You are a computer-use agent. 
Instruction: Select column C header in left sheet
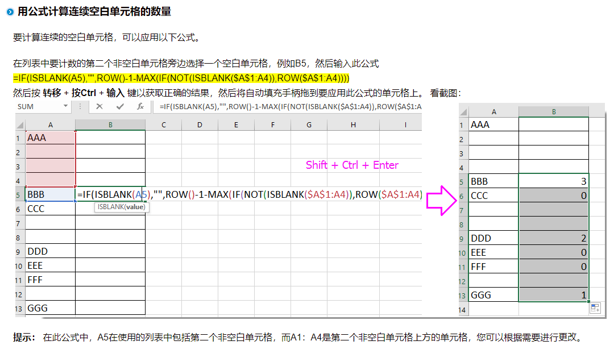[x=163, y=124]
